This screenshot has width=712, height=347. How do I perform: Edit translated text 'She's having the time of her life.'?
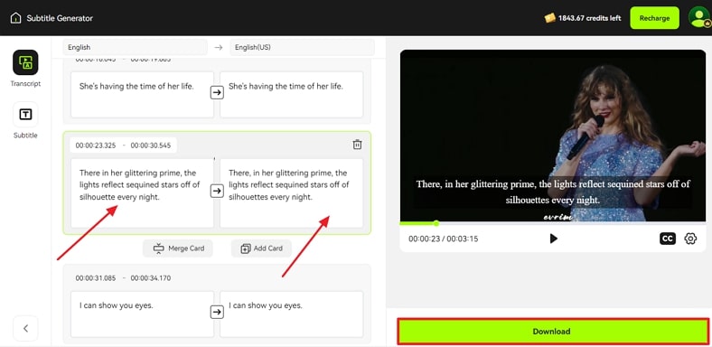coord(292,95)
